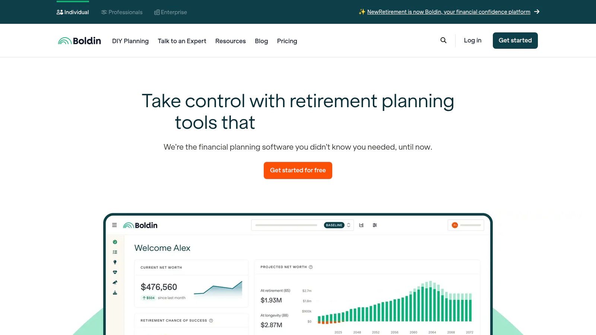
Task: Open the DIY Planning menu
Action: coord(130,41)
